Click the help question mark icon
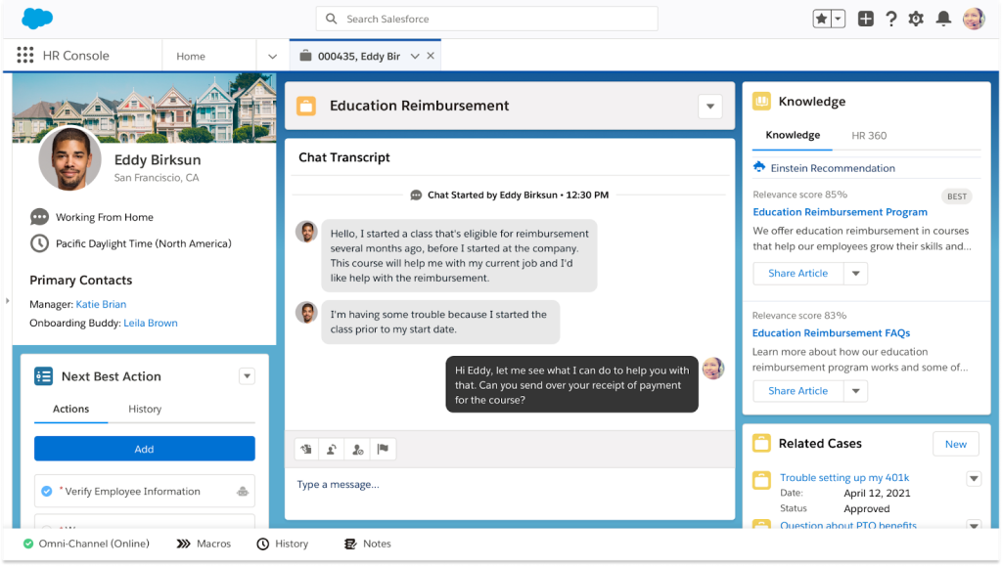Image resolution: width=1002 pixels, height=566 pixels. point(891,19)
